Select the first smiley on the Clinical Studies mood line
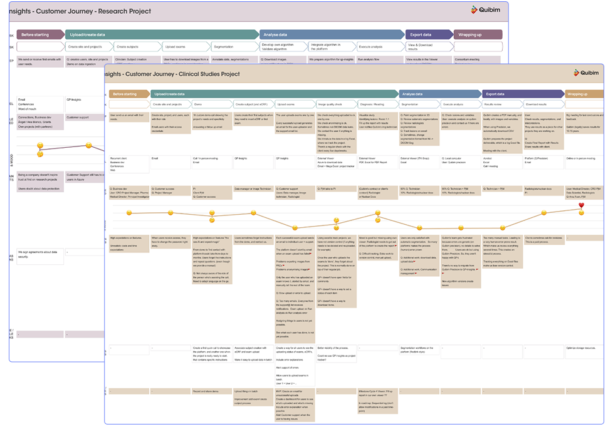Screen dimensions: 613x427 (129, 213)
